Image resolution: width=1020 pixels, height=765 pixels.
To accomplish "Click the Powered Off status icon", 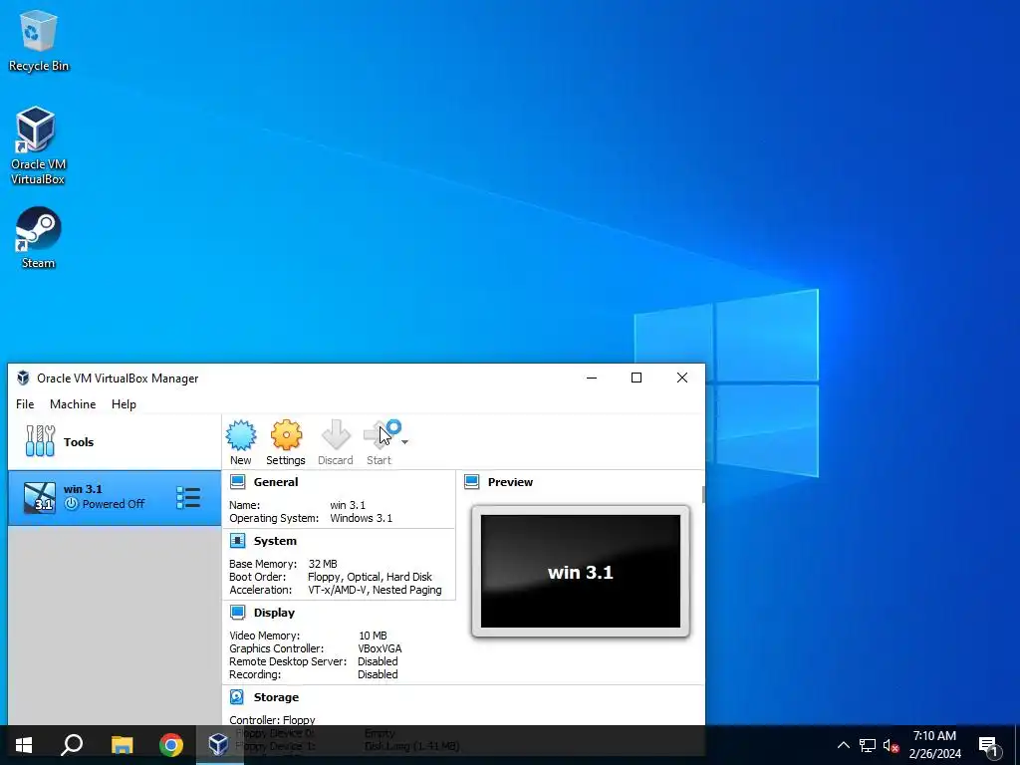I will pyautogui.click(x=71, y=503).
